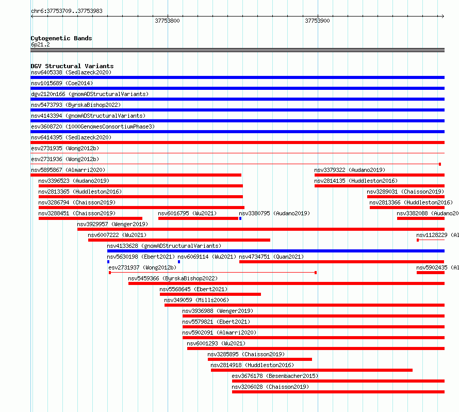
Task: Click the red bar of nsv3285895
Action: (260, 359)
